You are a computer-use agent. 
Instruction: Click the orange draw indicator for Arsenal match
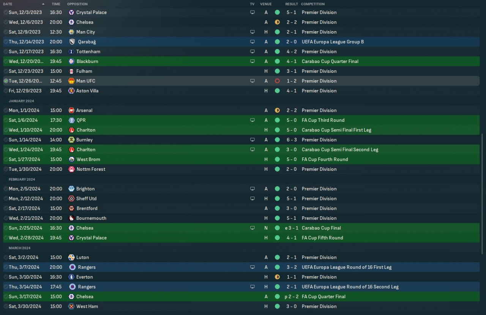[277, 110]
